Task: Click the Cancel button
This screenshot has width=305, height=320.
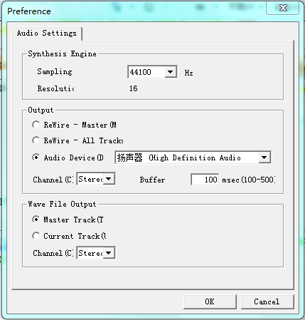Action: point(267,301)
